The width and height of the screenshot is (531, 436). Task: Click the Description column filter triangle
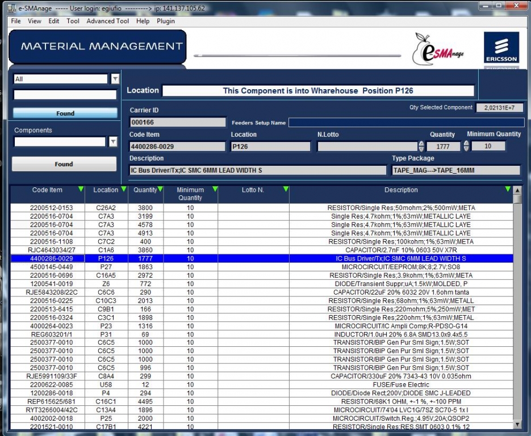pos(508,189)
